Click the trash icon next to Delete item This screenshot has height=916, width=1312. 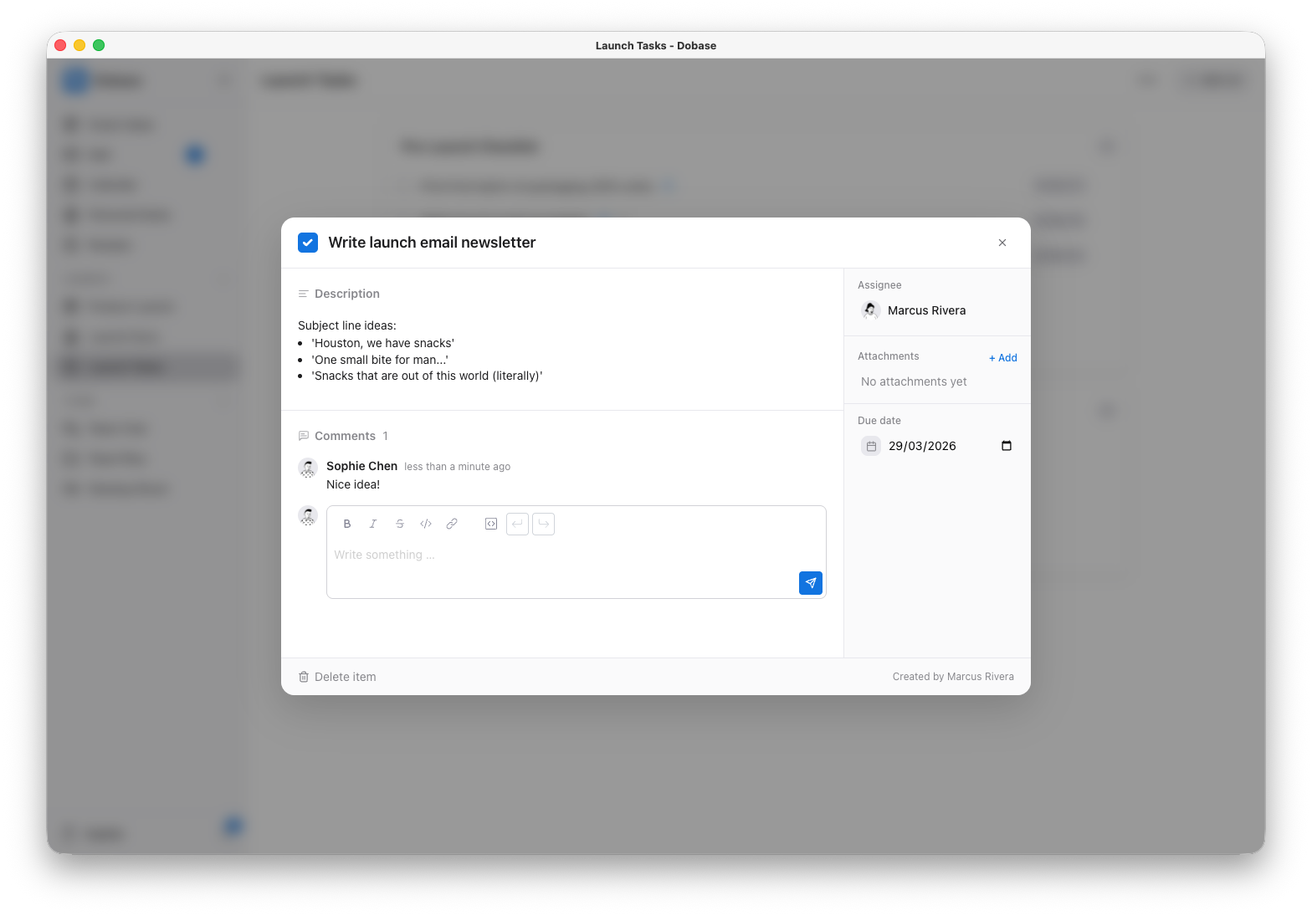coord(304,677)
